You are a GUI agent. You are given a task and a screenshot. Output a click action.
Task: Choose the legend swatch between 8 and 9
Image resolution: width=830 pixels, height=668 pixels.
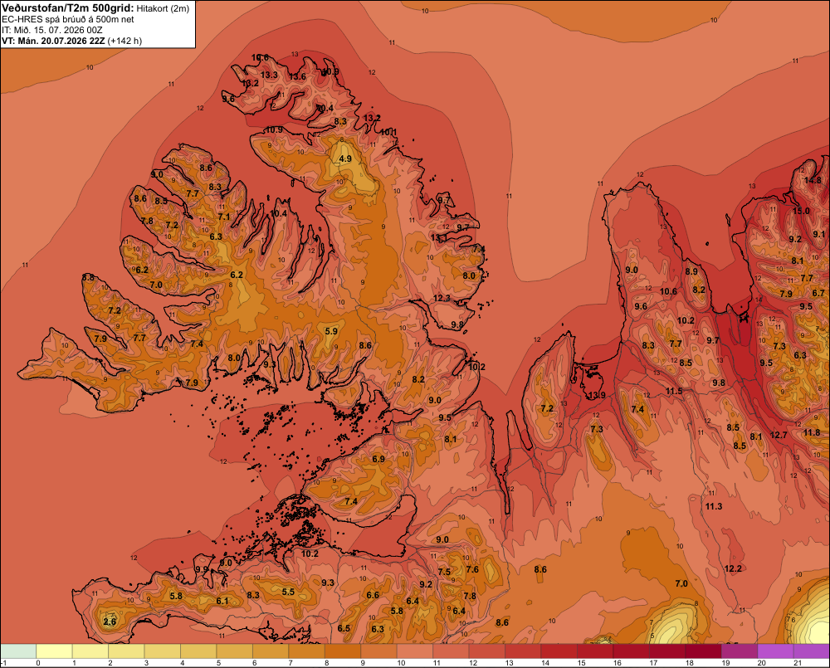(343, 651)
